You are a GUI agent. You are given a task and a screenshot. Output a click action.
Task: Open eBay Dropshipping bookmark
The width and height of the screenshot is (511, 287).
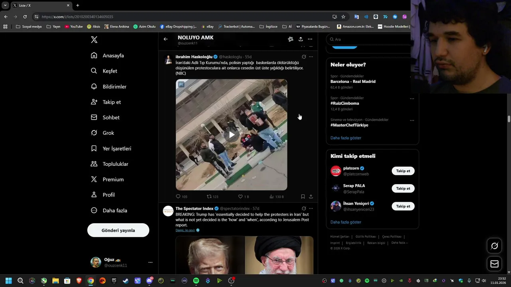[178, 27]
